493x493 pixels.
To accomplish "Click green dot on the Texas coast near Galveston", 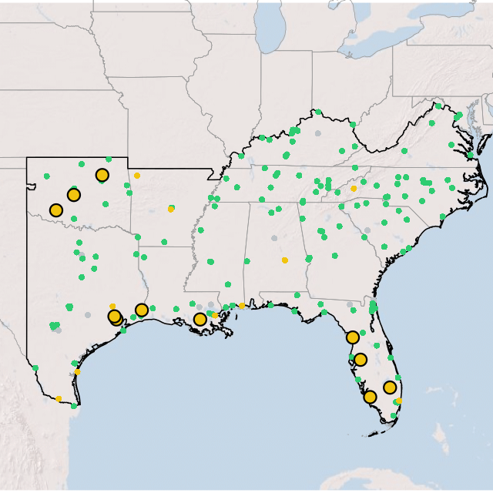I will click(x=123, y=330).
